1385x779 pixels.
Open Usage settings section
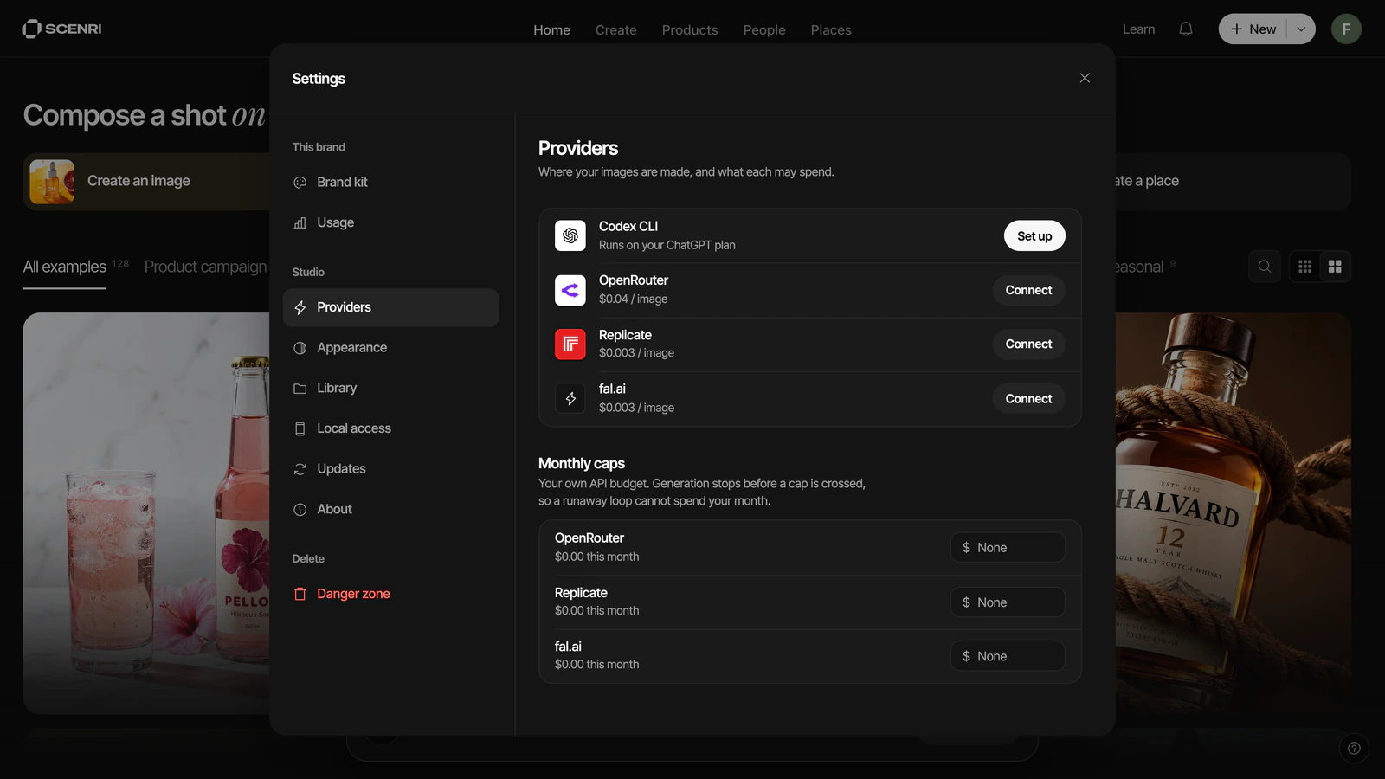point(390,222)
